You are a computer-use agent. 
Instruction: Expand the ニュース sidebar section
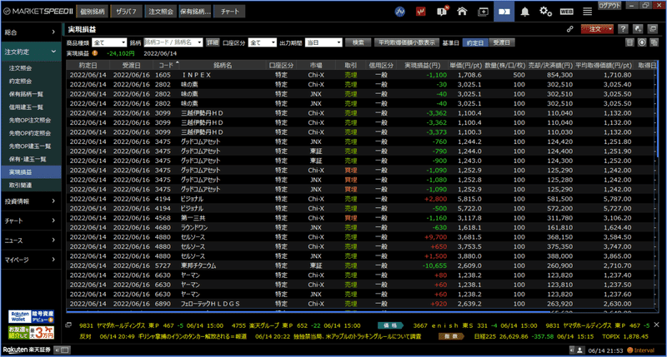click(31, 240)
